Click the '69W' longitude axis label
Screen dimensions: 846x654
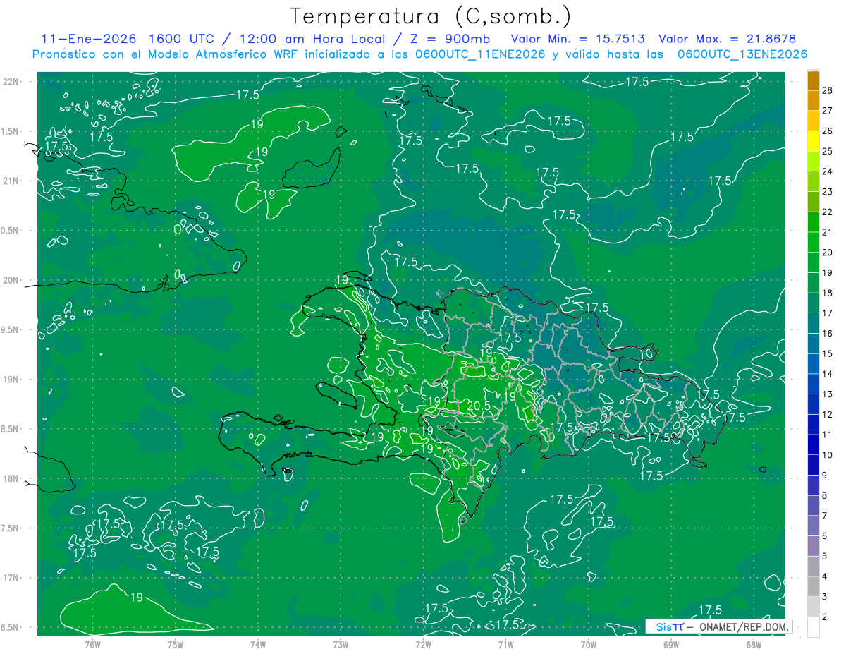coord(671,644)
